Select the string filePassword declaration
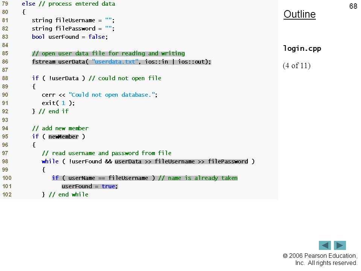 (x=73, y=29)
